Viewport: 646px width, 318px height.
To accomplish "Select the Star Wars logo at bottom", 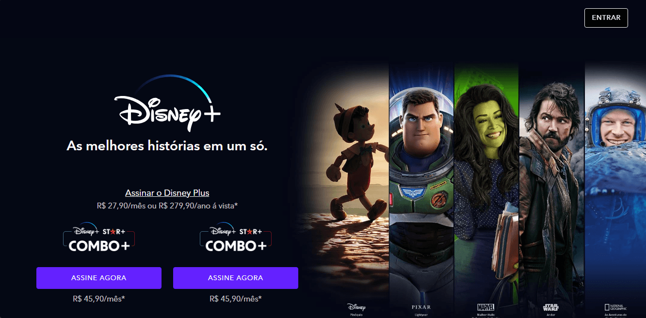I will click(x=551, y=307).
